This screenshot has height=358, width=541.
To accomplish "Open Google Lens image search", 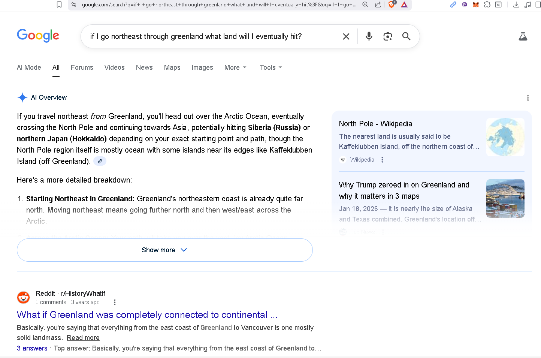I will [387, 36].
